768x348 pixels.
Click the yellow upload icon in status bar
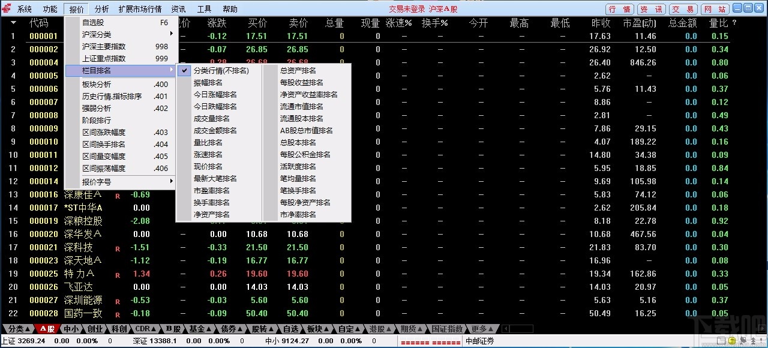[x=731, y=341]
